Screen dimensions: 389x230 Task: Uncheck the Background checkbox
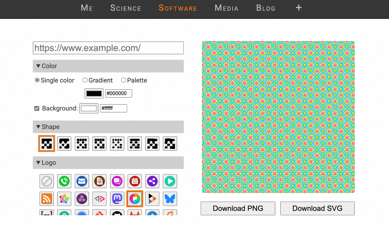(x=37, y=108)
